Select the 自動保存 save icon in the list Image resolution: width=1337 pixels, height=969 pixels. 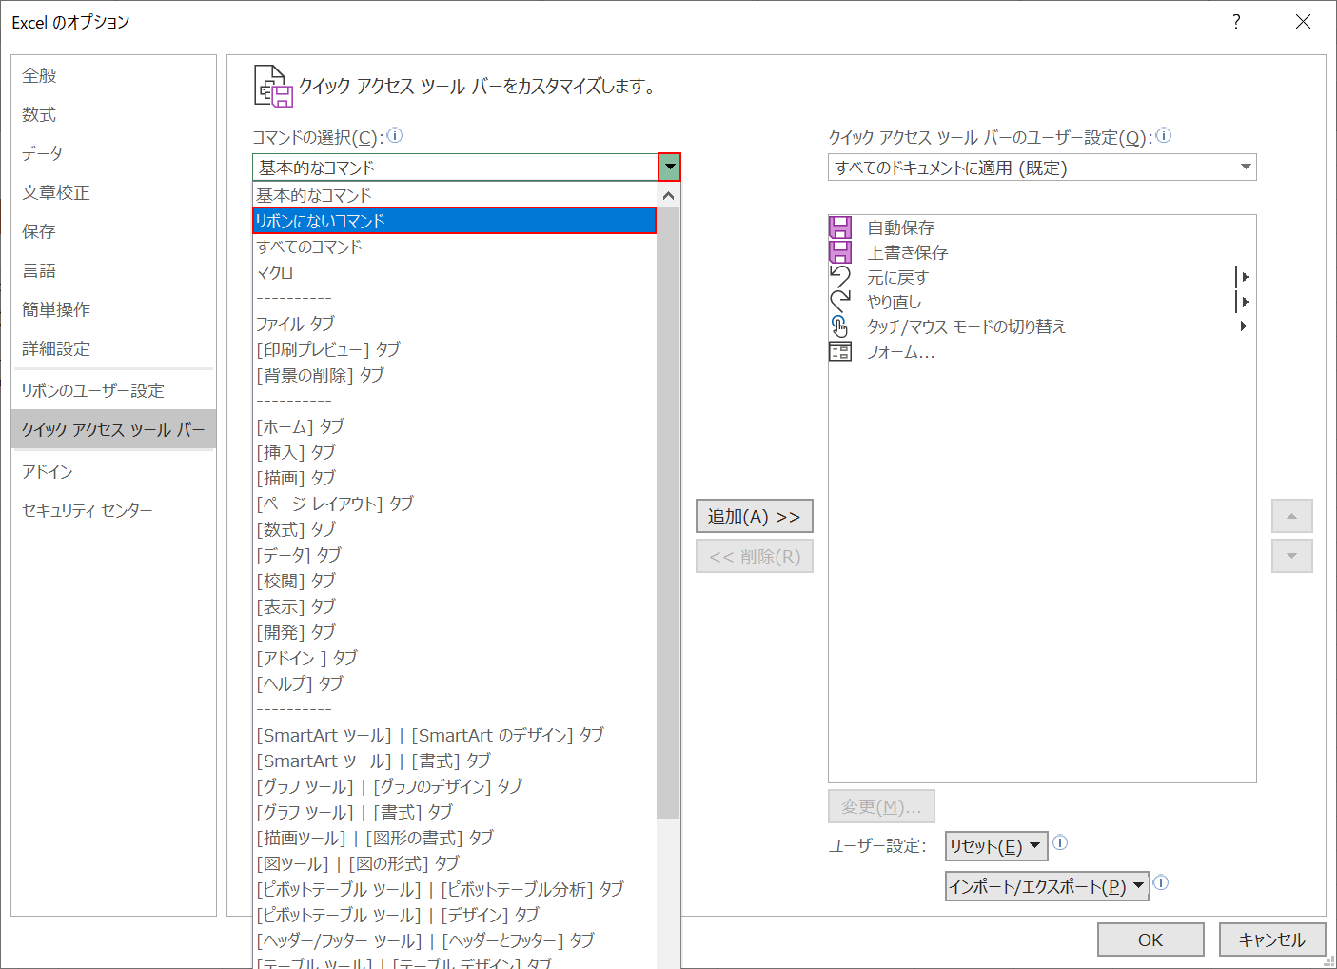(x=840, y=227)
